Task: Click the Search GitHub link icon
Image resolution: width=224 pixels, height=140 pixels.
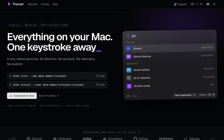Action: click(x=129, y=70)
